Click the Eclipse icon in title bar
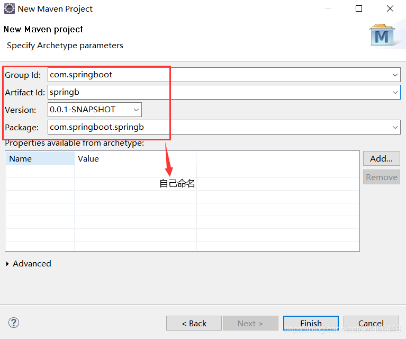This screenshot has height=339, width=406. pos(10,8)
